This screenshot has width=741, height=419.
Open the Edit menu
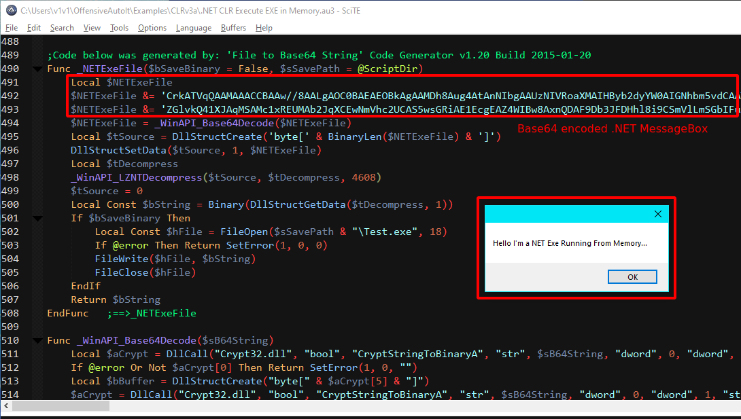pos(33,28)
